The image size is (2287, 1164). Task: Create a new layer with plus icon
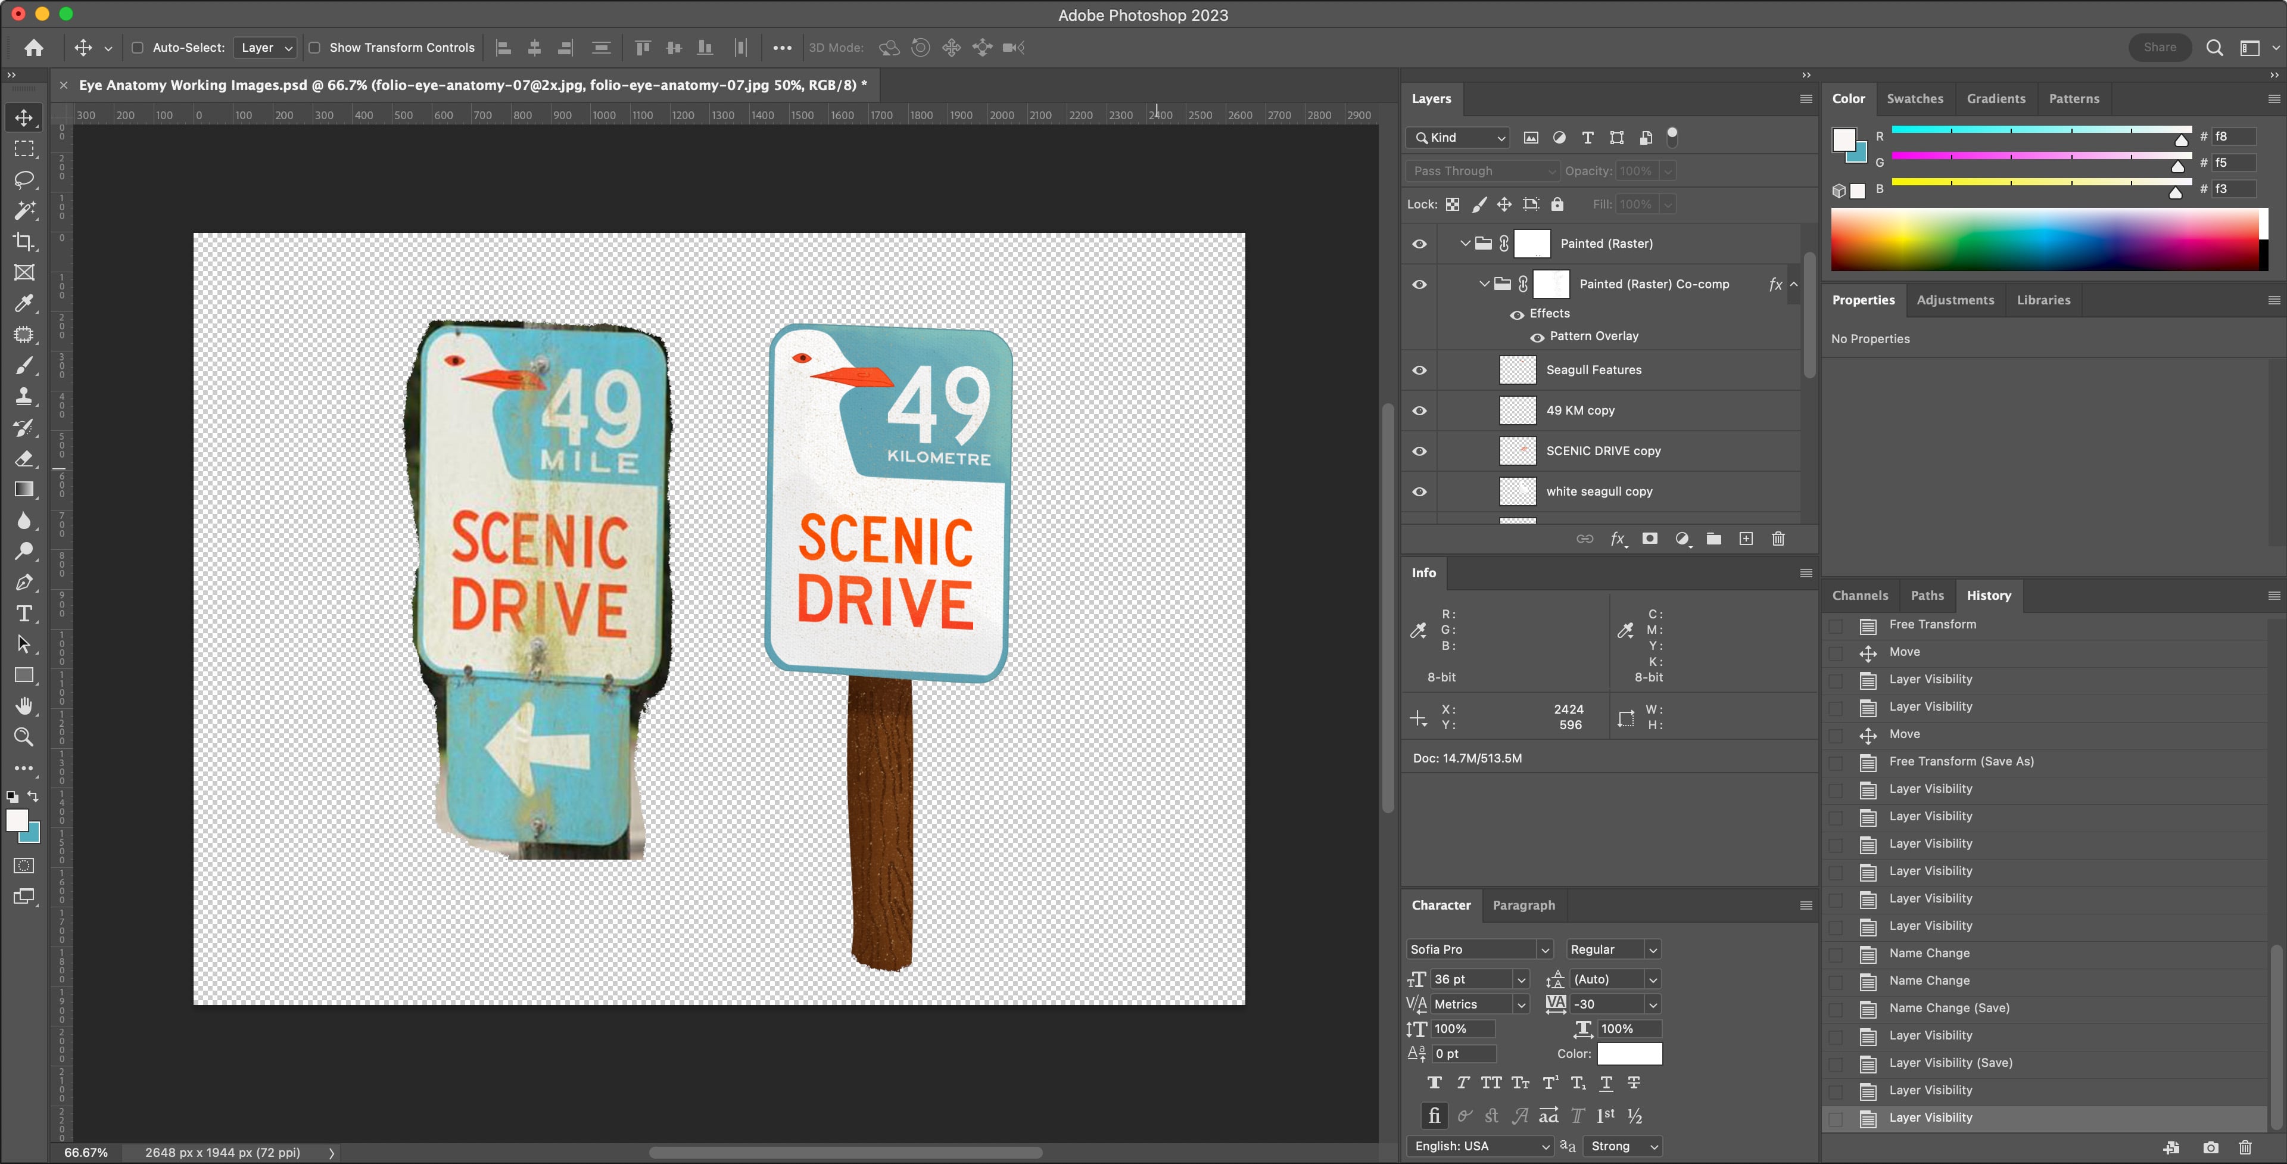click(1746, 539)
